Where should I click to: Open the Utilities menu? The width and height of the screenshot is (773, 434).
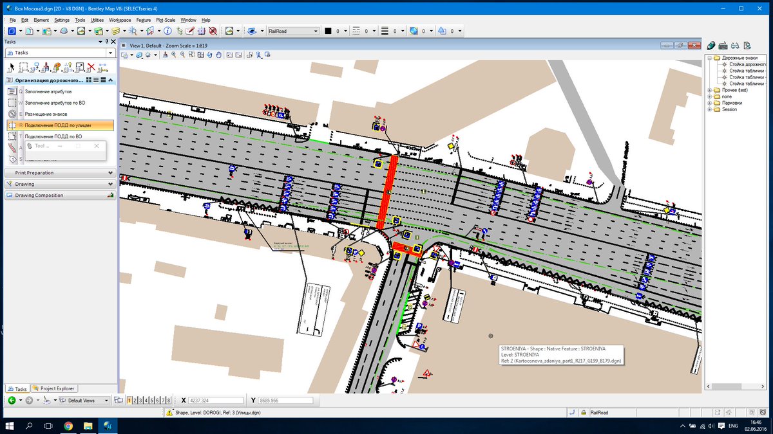[x=97, y=20]
